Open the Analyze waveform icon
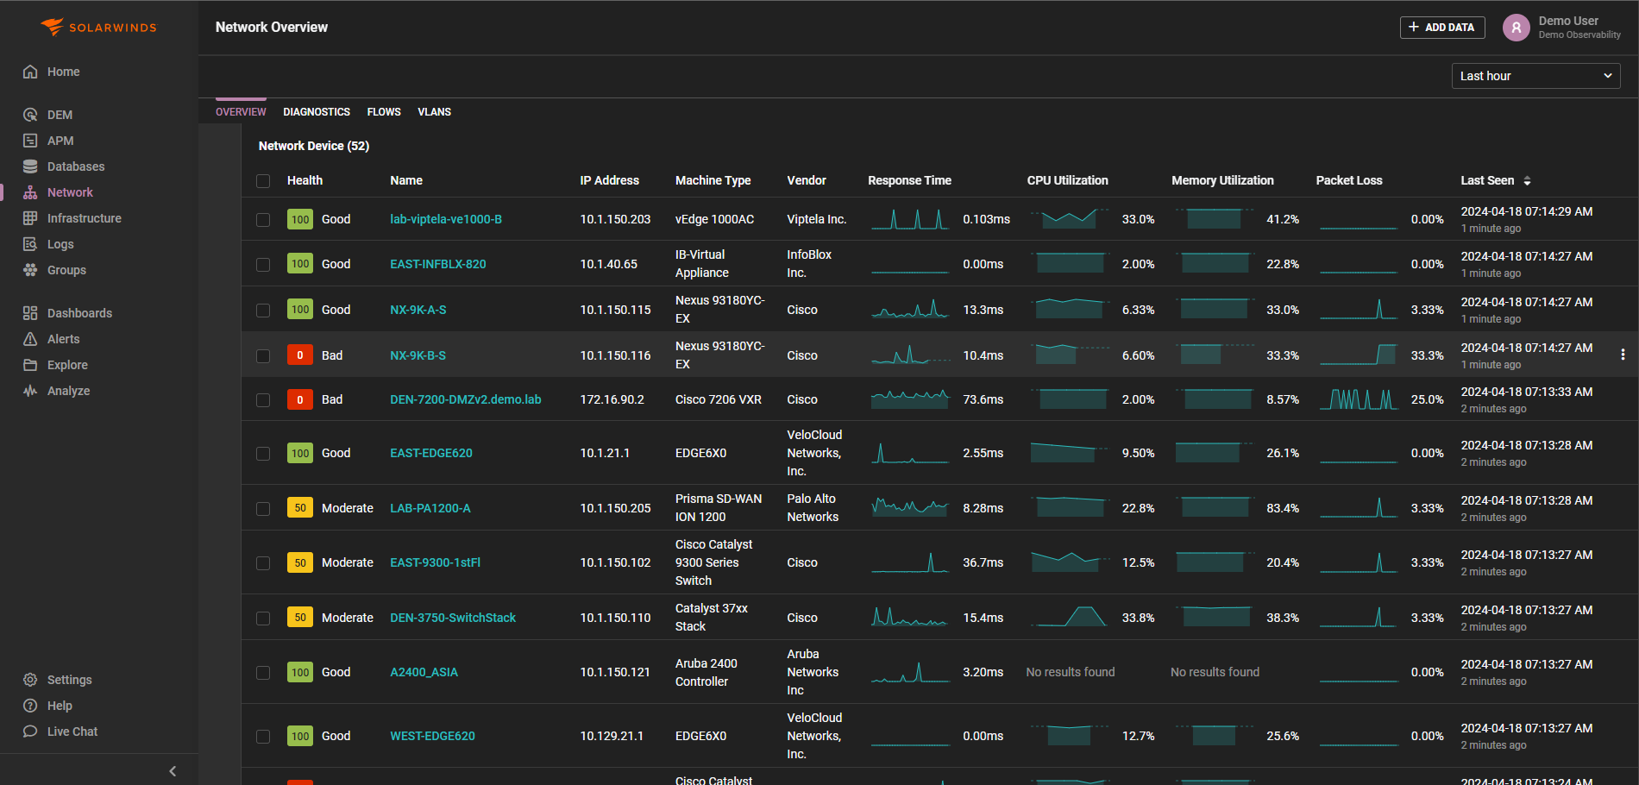Image resolution: width=1639 pixels, height=785 pixels. coord(30,391)
